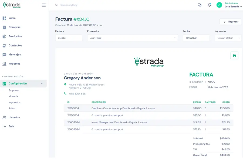Collapse the Configuración menu chevron
The width and height of the screenshot is (243, 162).
pos(42,83)
